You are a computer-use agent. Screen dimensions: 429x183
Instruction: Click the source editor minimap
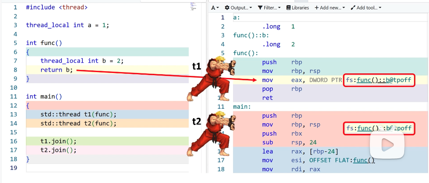193,7
